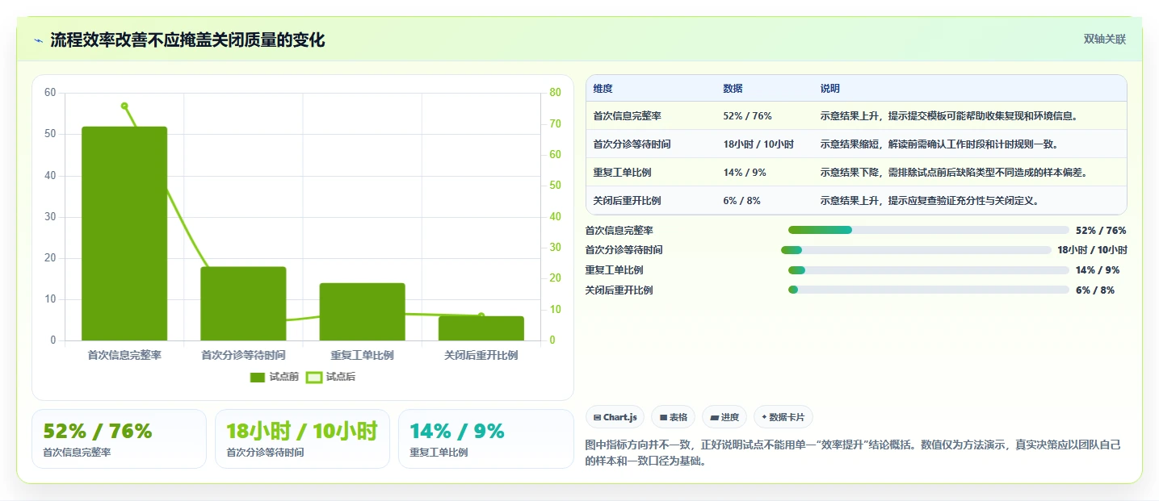Click the x-axis label 重复工单比例

[x=362, y=355]
